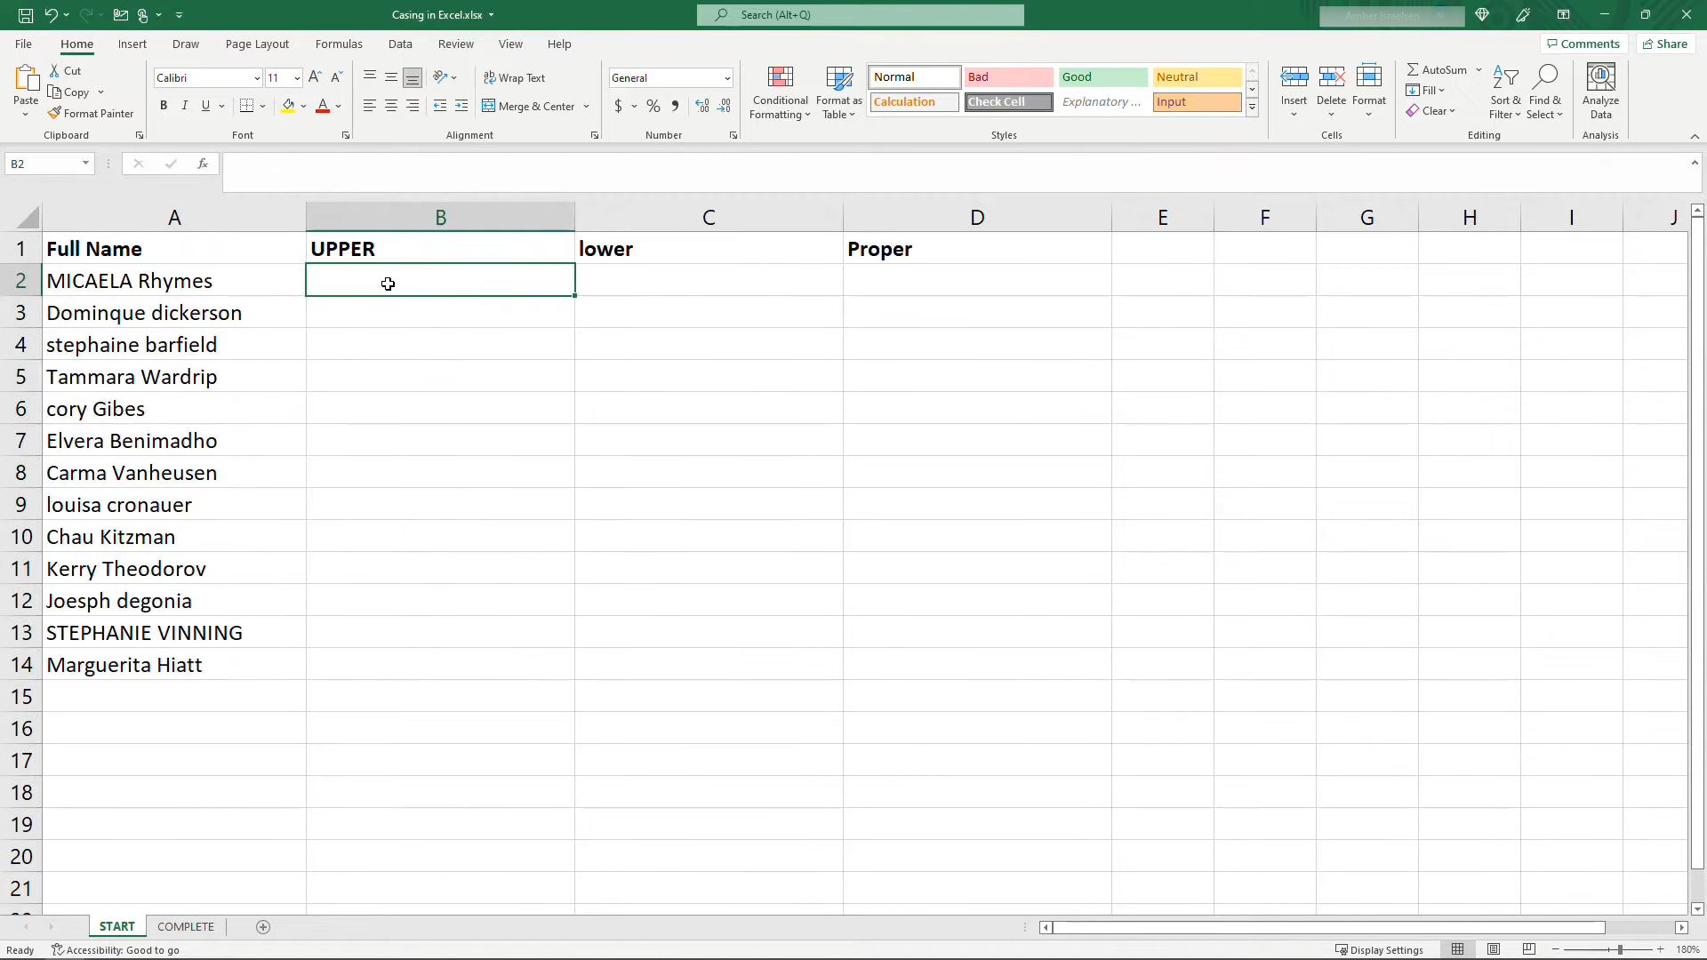Toggle Bold formatting
Screen dimensions: 1707x960
(x=164, y=106)
